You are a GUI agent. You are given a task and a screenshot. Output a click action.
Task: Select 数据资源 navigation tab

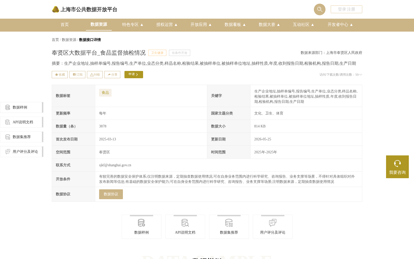pos(99,24)
